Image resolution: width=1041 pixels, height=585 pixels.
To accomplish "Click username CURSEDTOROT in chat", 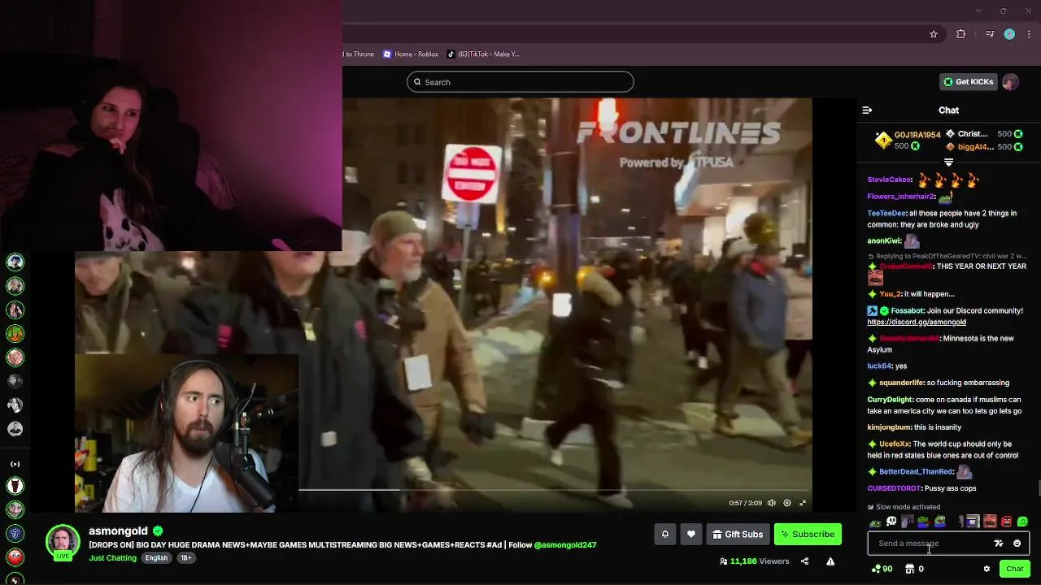I will pyautogui.click(x=894, y=488).
